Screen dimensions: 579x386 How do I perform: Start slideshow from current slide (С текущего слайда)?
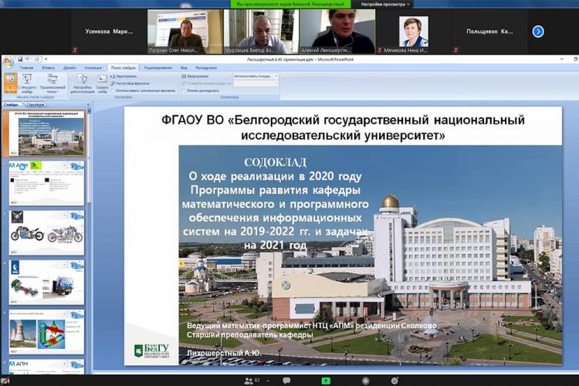coord(27,83)
